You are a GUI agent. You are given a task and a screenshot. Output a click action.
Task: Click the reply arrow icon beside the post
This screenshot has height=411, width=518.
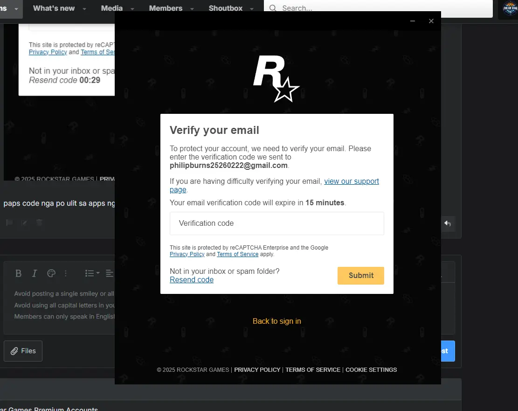click(448, 223)
